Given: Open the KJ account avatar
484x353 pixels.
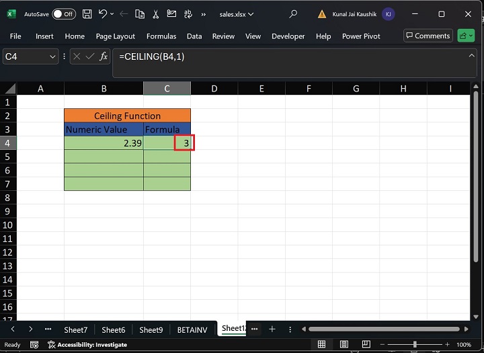Looking at the screenshot, I should tap(388, 14).
